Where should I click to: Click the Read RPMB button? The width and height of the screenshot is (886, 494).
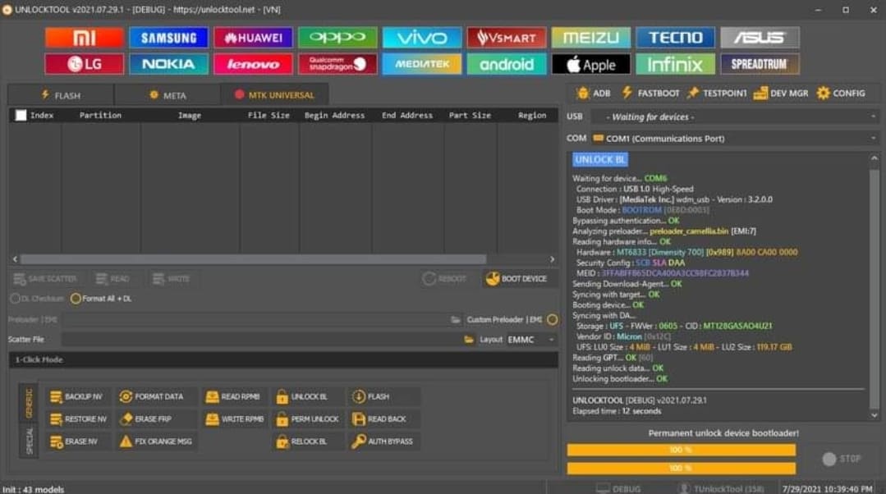tap(233, 397)
